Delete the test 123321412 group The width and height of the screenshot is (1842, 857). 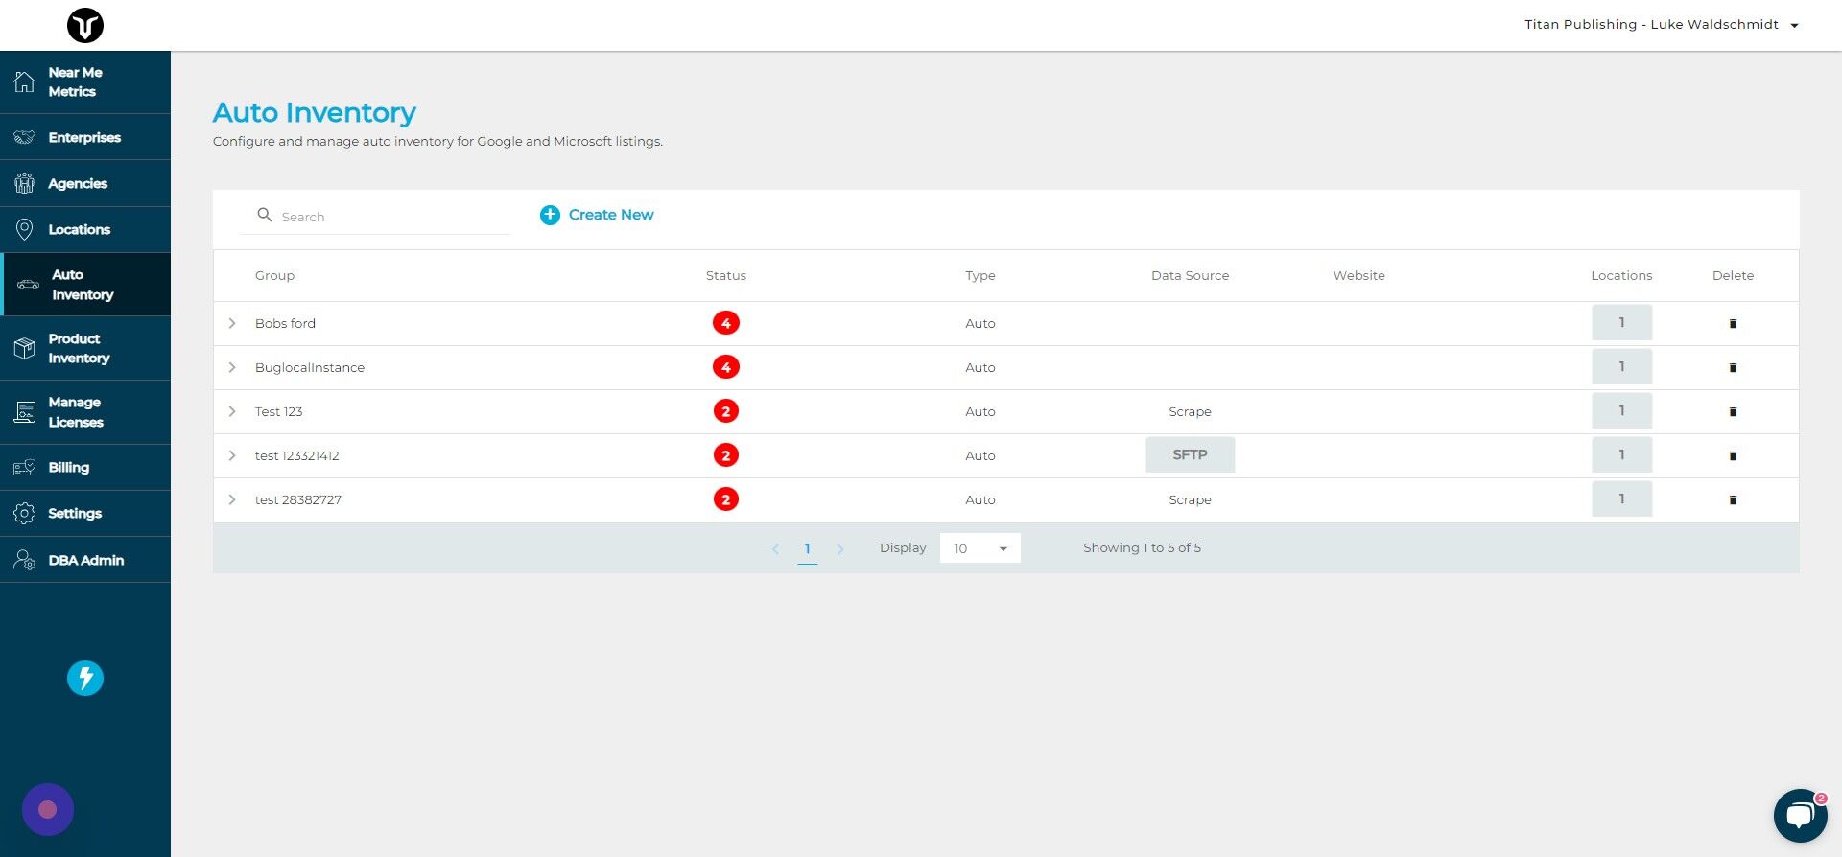pos(1733,456)
